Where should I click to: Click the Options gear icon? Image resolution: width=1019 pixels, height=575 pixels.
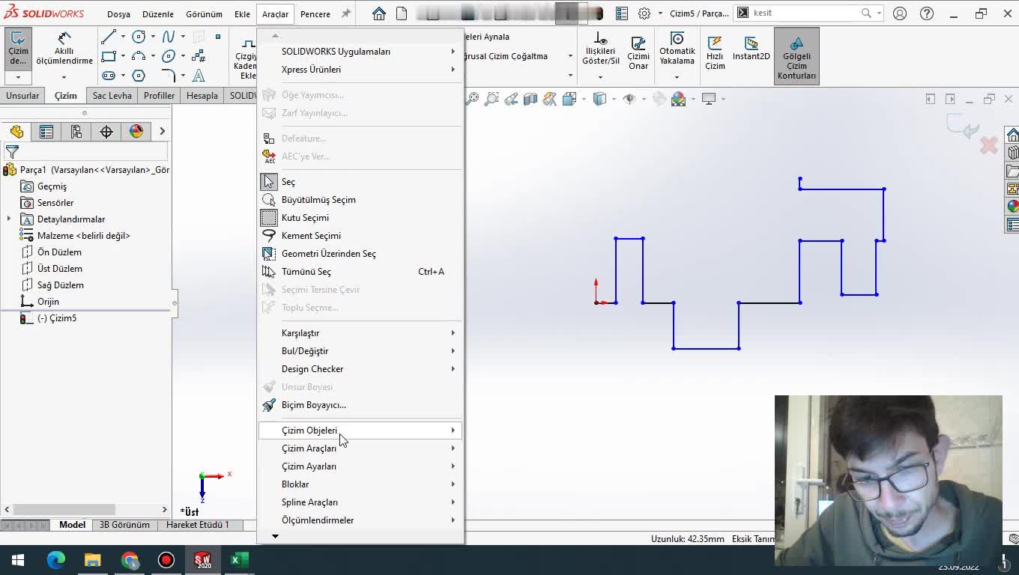coord(644,13)
